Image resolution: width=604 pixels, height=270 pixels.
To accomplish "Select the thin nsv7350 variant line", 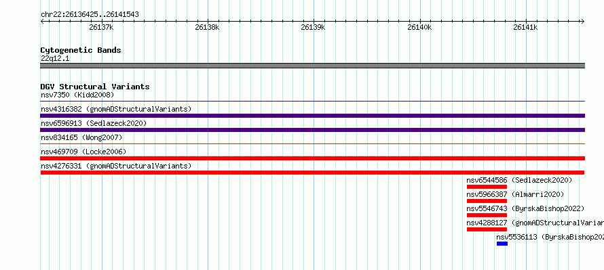I will [x=312, y=102].
